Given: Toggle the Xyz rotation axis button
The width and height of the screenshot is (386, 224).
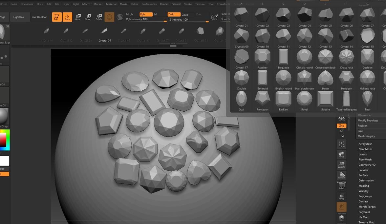Looking at the screenshot, I should (341, 126).
